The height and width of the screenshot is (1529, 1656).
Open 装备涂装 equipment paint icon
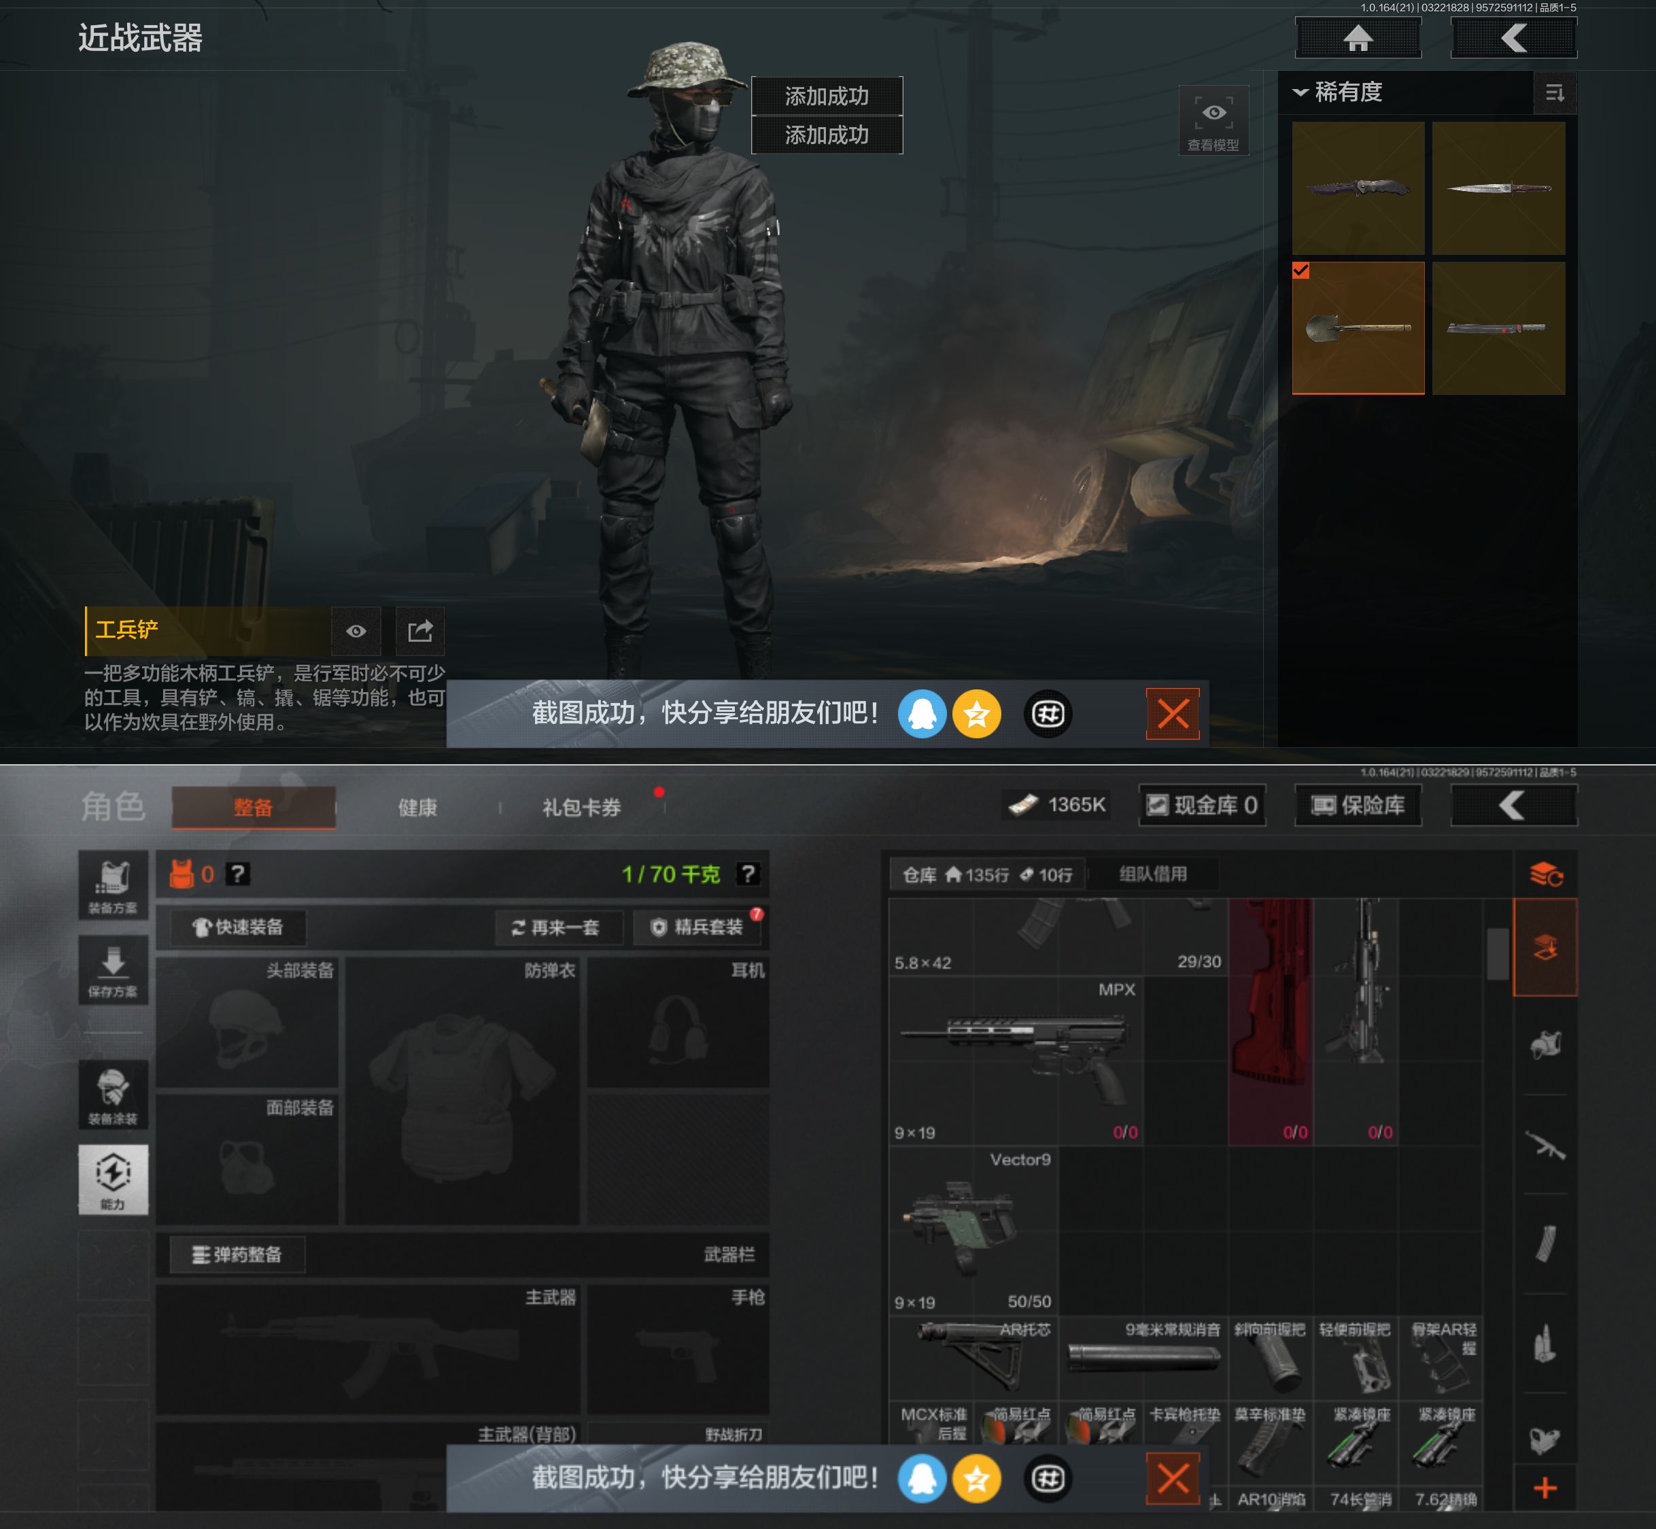click(114, 1094)
